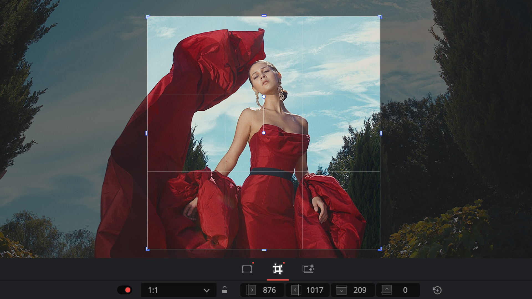The width and height of the screenshot is (532, 299).
Task: Select the Transform tool icon
Action: [x=247, y=269]
